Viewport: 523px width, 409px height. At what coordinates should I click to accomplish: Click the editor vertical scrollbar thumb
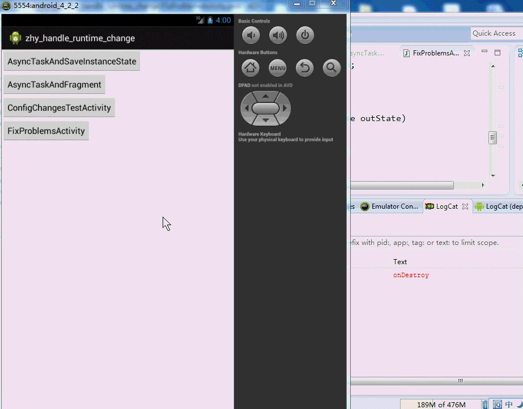pyautogui.click(x=493, y=137)
